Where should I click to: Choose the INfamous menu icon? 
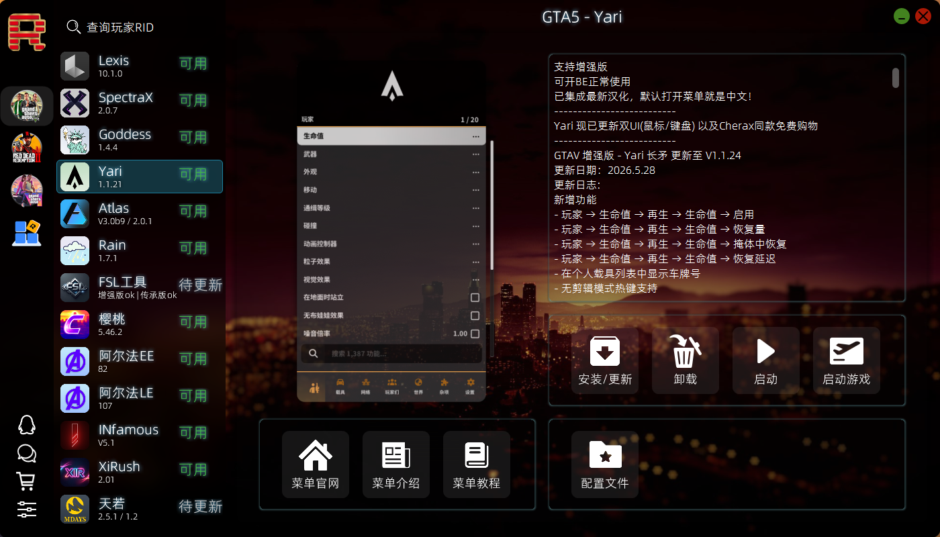(75, 436)
